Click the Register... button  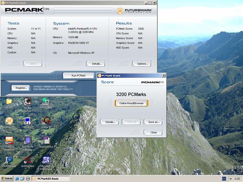[x=21, y=88]
